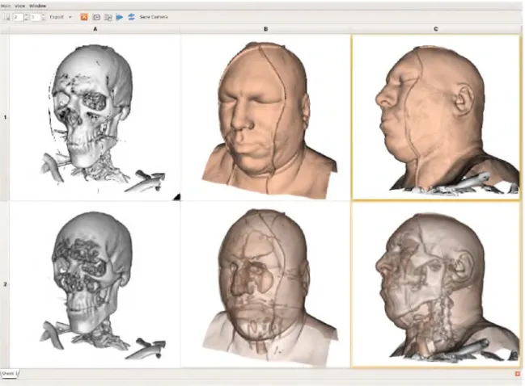The image size is (525, 386).
Task: Click the Same Camera label
Action: click(x=154, y=17)
